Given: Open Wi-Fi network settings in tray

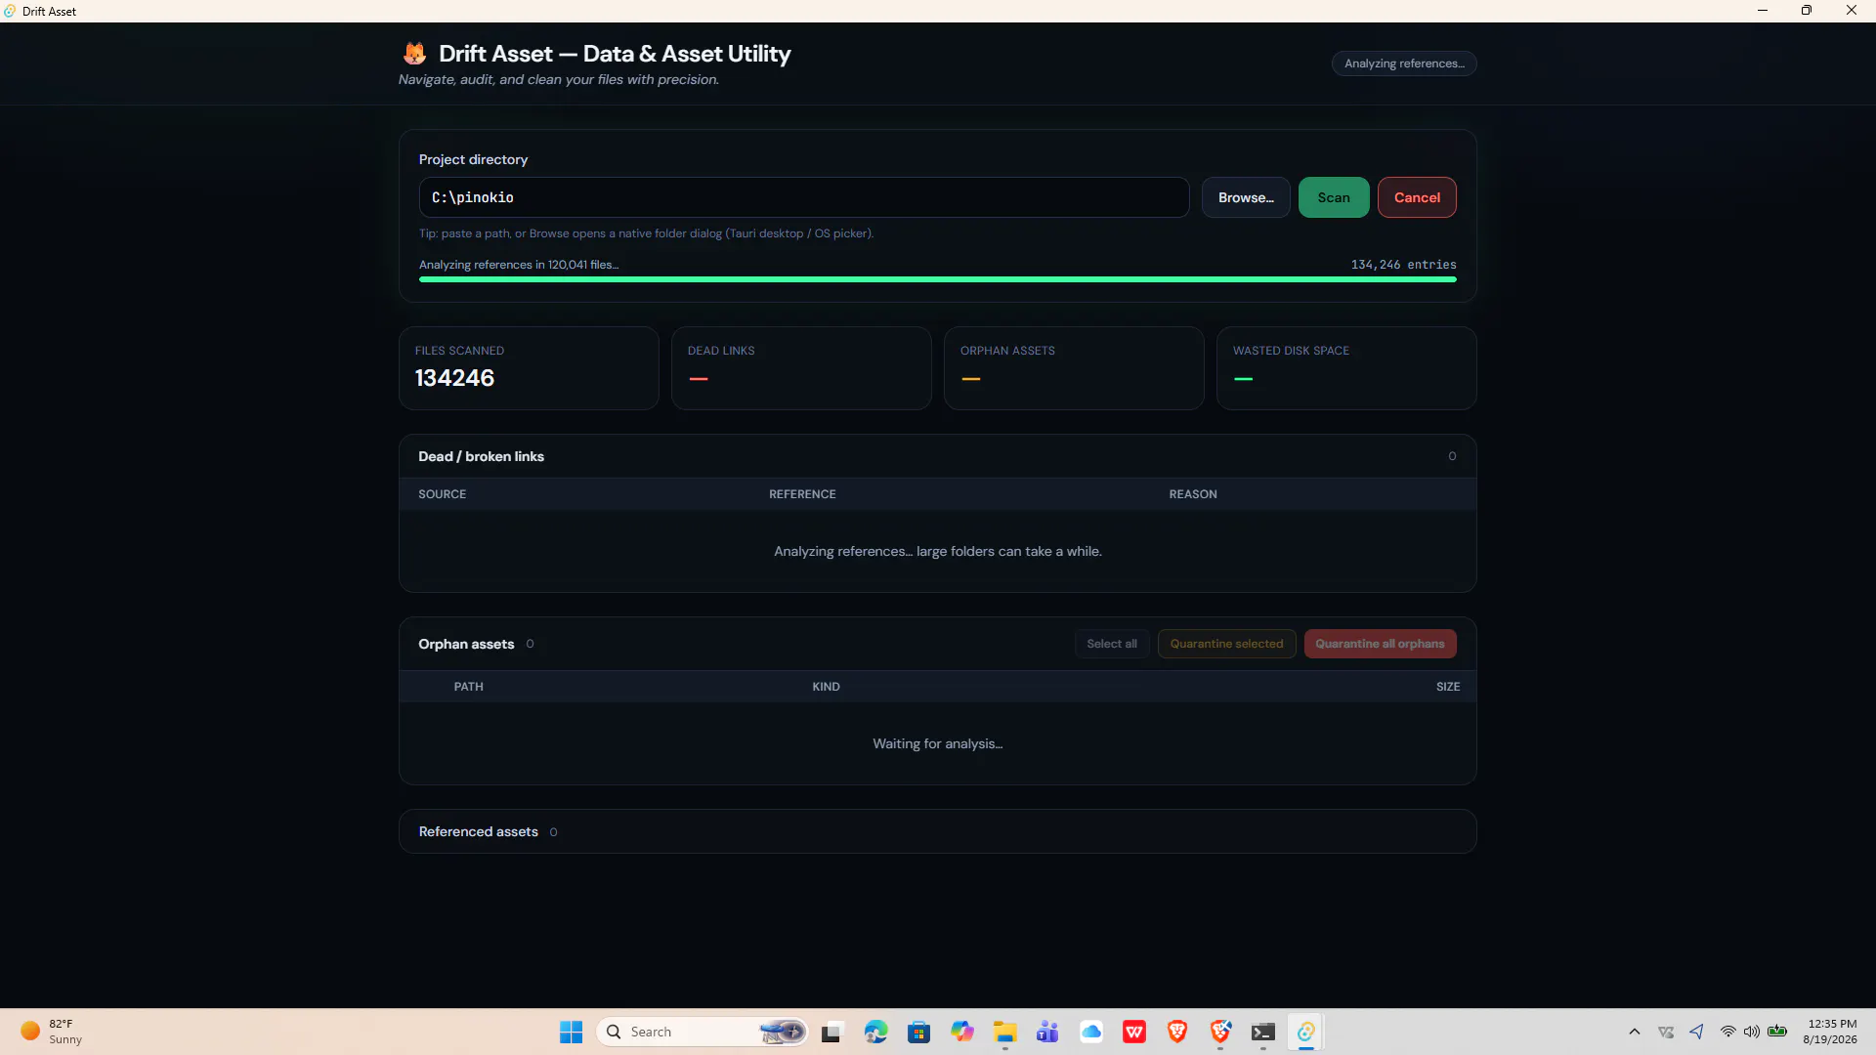Looking at the screenshot, I should (x=1728, y=1032).
